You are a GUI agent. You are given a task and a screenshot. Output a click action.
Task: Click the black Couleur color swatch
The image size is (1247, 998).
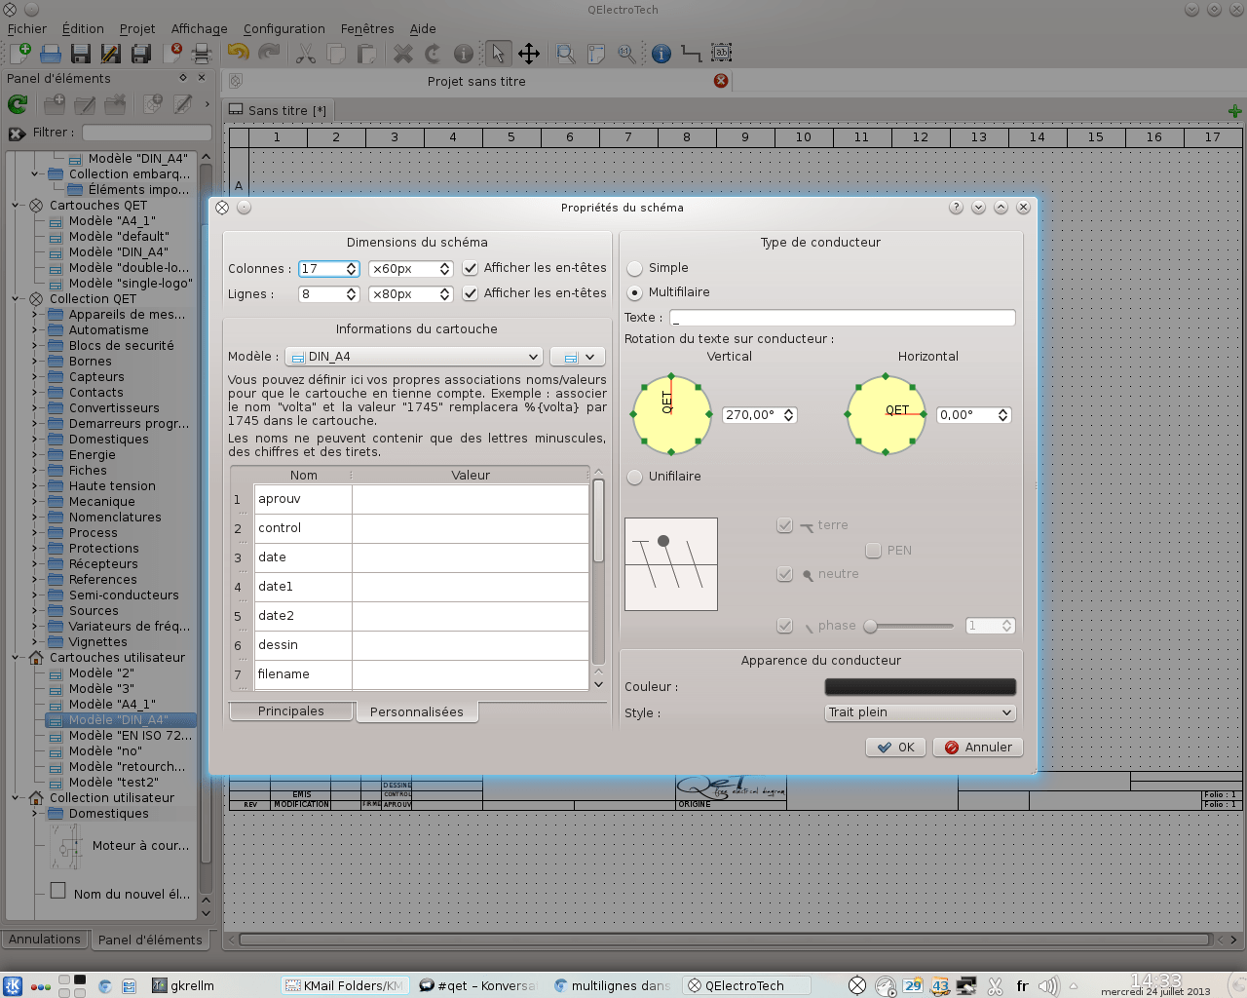[920, 687]
